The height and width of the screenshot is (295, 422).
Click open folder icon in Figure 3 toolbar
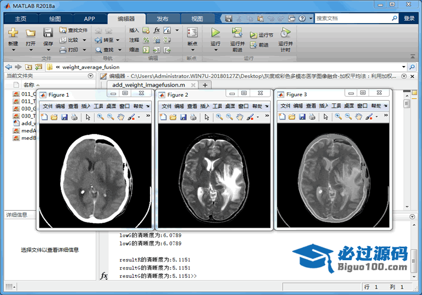[292, 117]
